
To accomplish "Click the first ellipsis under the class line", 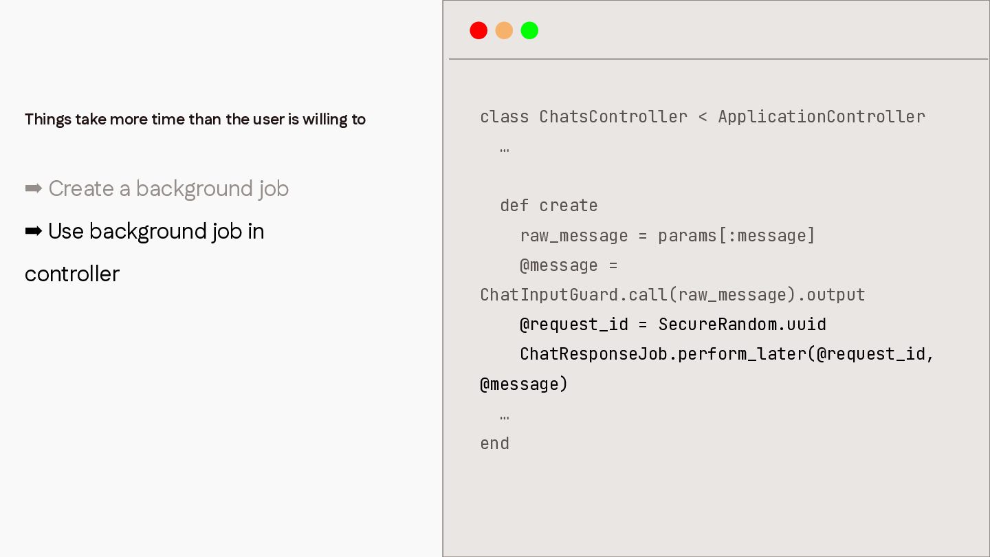I will pos(505,149).
